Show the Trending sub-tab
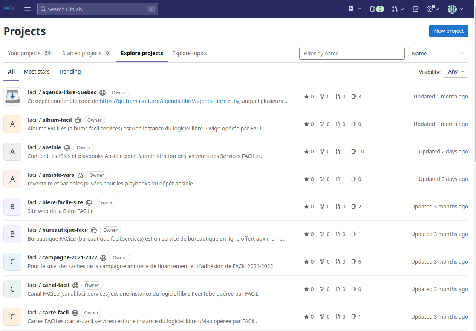Image resolution: width=476 pixels, height=331 pixels. point(70,72)
